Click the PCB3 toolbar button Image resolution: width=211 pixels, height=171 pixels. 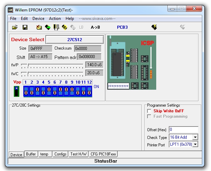(x=122, y=27)
